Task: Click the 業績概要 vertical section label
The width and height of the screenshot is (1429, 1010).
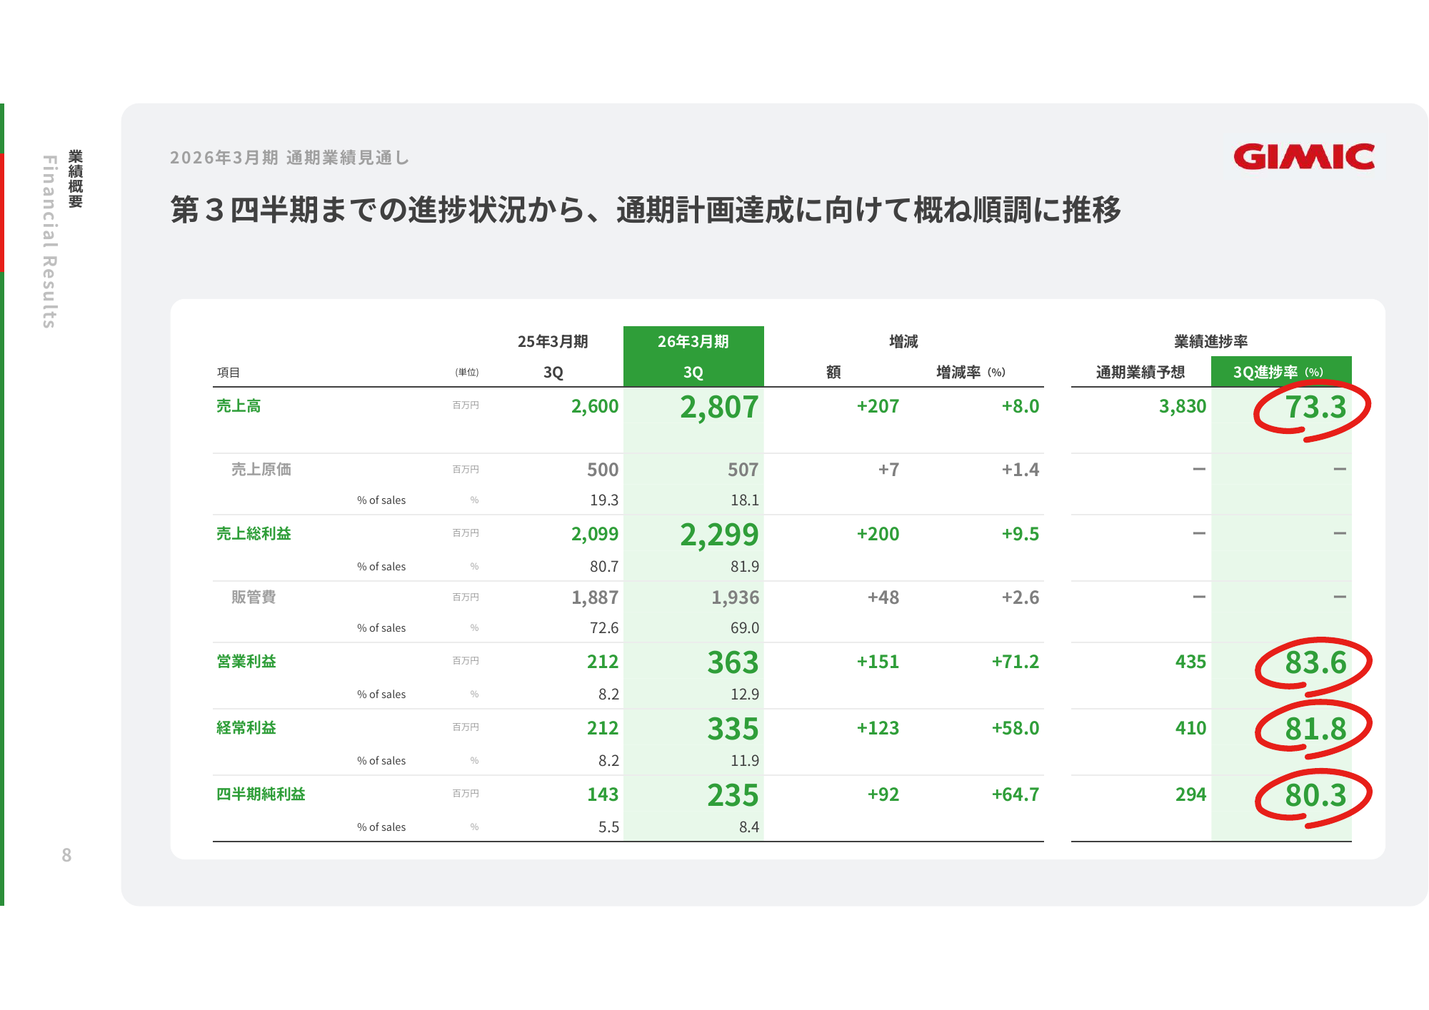Action: tap(76, 178)
